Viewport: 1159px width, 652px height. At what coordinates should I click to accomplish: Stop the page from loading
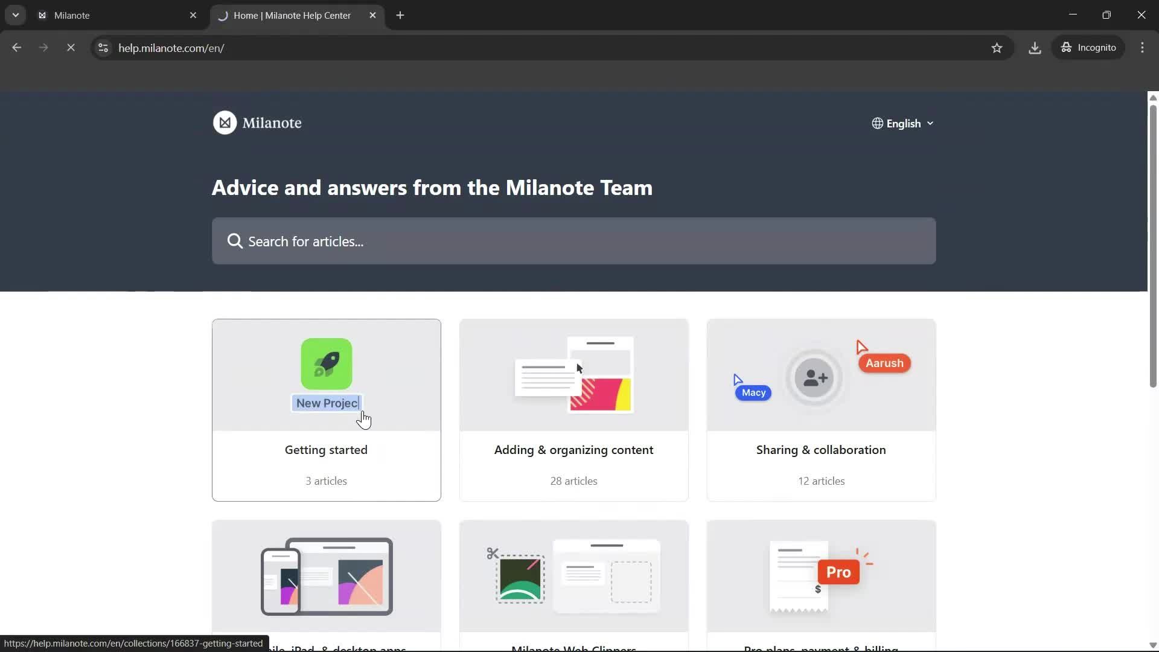71,48
